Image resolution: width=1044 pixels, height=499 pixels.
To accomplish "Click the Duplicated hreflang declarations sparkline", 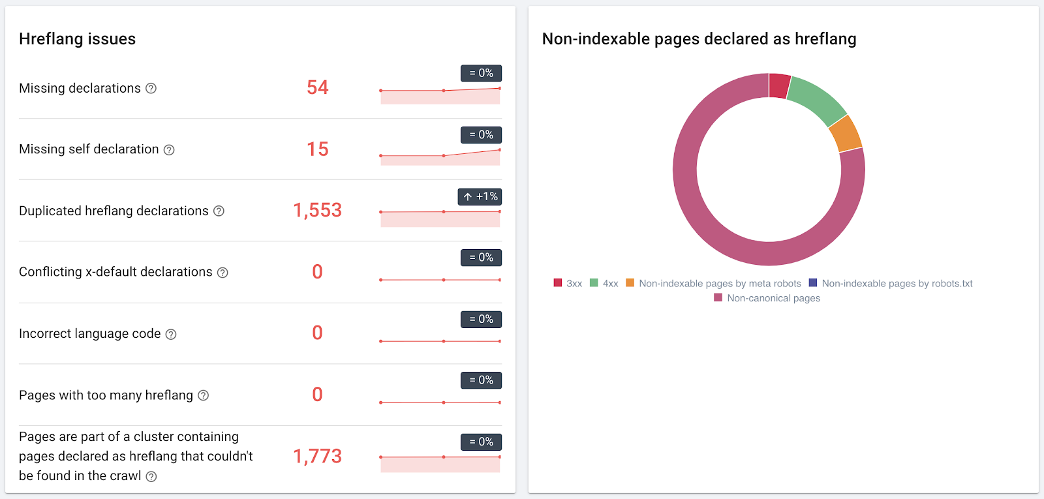I will (440, 219).
